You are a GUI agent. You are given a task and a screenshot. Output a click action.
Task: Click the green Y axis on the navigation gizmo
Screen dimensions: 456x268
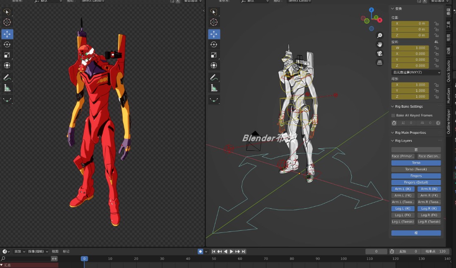(x=376, y=18)
